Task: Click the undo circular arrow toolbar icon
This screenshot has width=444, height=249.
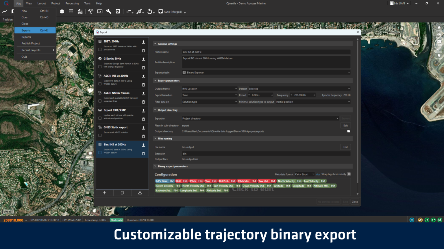Action: 150,12
